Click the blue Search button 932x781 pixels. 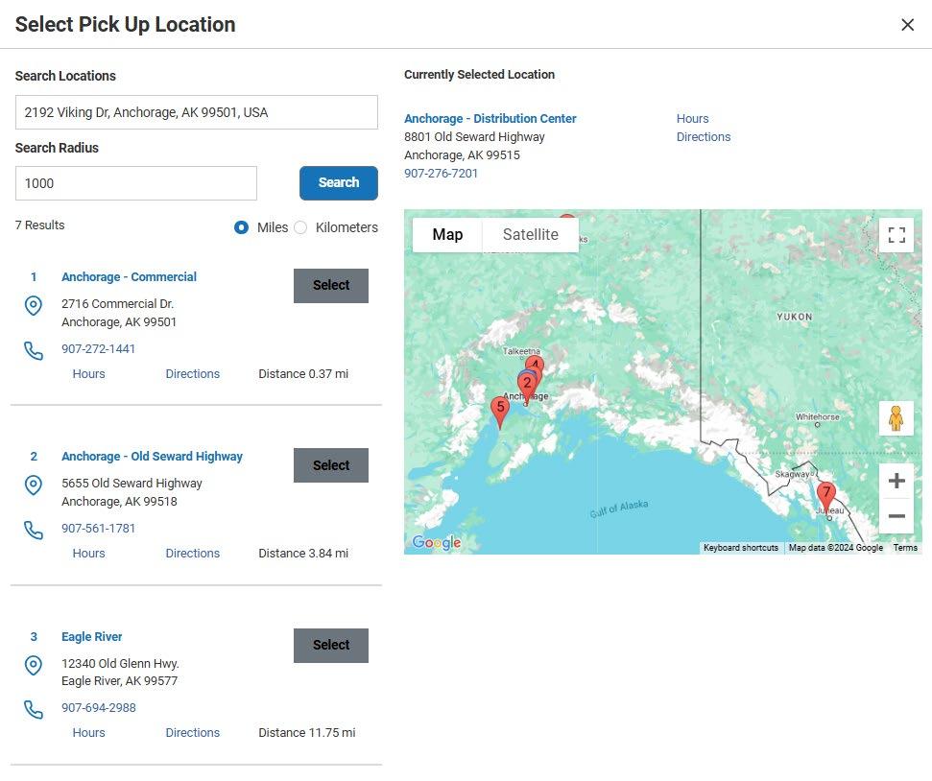338,183
